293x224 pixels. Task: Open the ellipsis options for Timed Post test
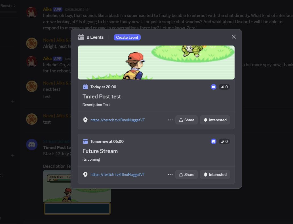coord(170,120)
